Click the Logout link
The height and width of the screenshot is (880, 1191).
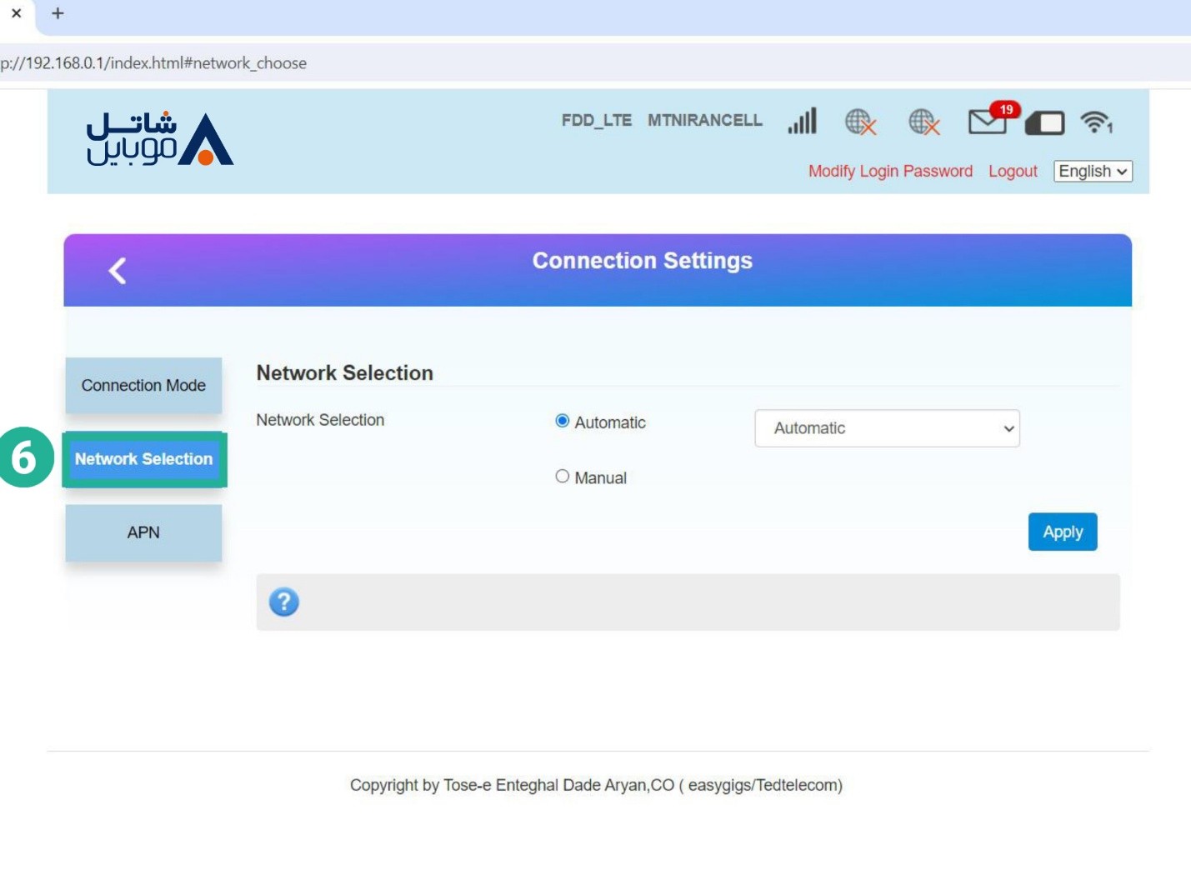click(1013, 171)
